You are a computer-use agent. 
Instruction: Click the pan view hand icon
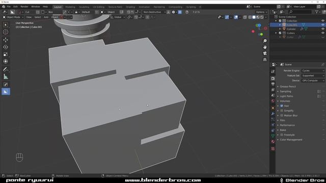265,47
